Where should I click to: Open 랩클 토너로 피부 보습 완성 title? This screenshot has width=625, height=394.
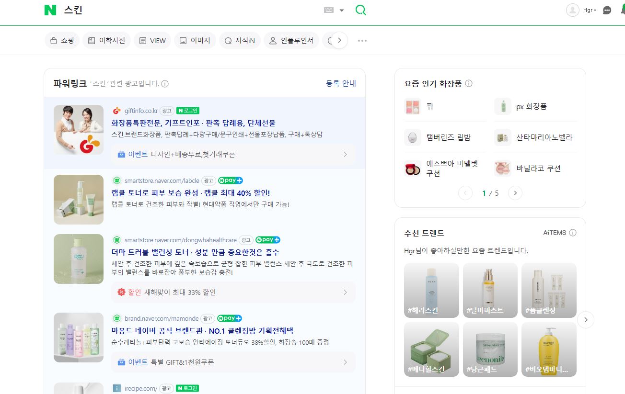[191, 193]
